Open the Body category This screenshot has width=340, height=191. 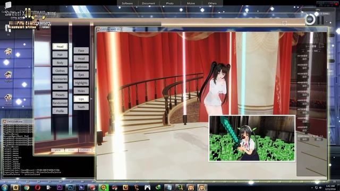(60, 63)
